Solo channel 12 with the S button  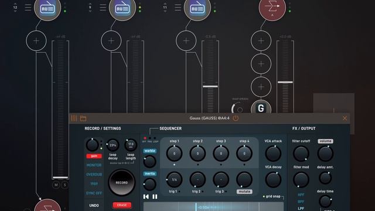pyautogui.click(x=64, y=185)
